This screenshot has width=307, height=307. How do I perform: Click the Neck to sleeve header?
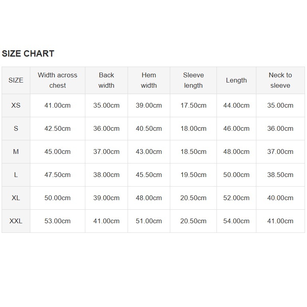(x=280, y=80)
